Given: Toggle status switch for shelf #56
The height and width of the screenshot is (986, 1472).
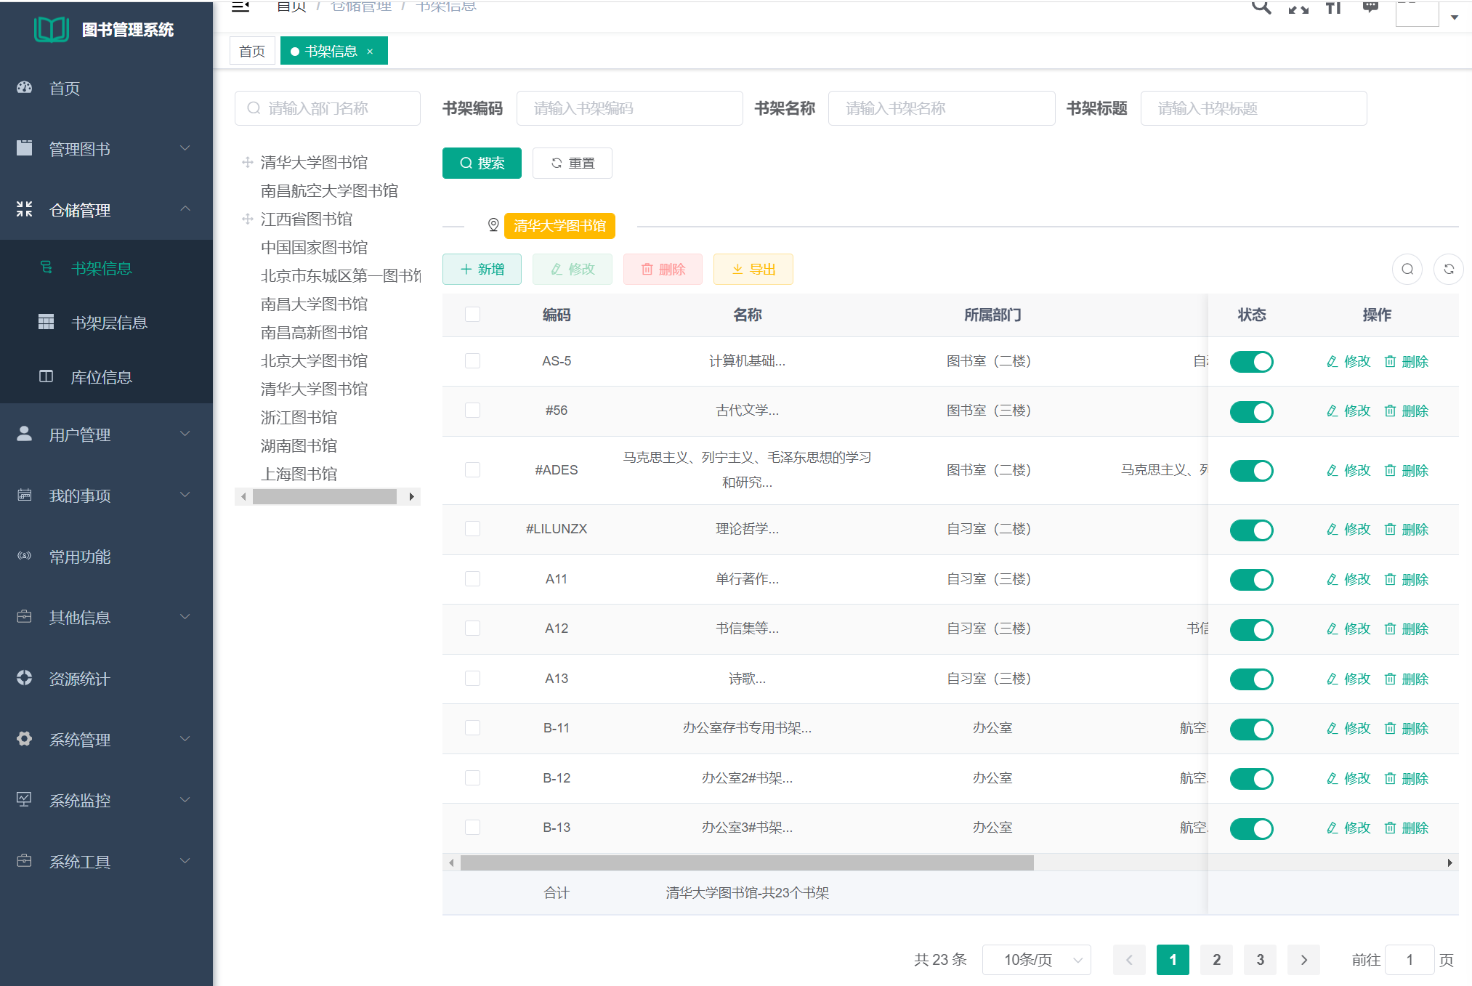Looking at the screenshot, I should pyautogui.click(x=1251, y=412).
